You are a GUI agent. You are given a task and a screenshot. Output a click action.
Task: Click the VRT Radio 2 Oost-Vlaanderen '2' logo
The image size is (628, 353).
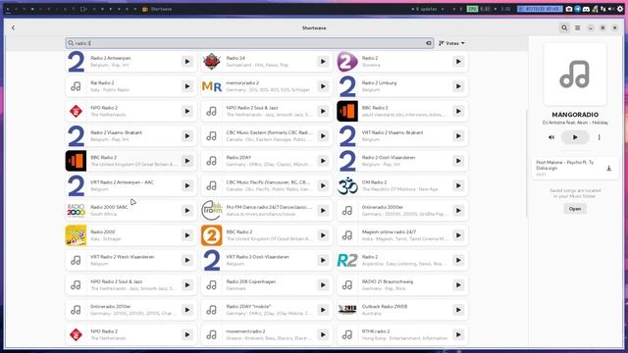click(212, 260)
